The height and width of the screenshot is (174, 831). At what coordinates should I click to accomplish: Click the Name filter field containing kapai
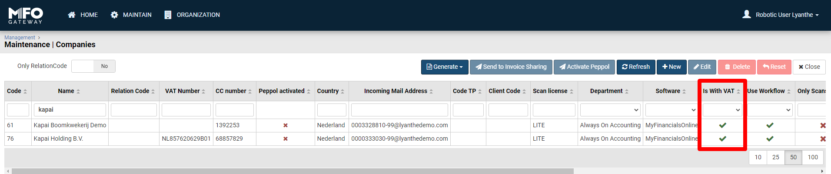point(70,110)
